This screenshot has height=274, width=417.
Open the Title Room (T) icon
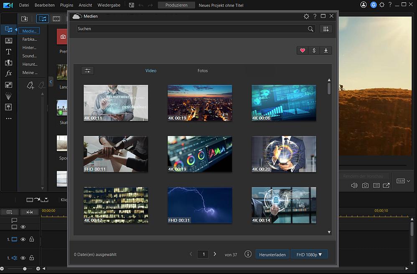pos(8,51)
